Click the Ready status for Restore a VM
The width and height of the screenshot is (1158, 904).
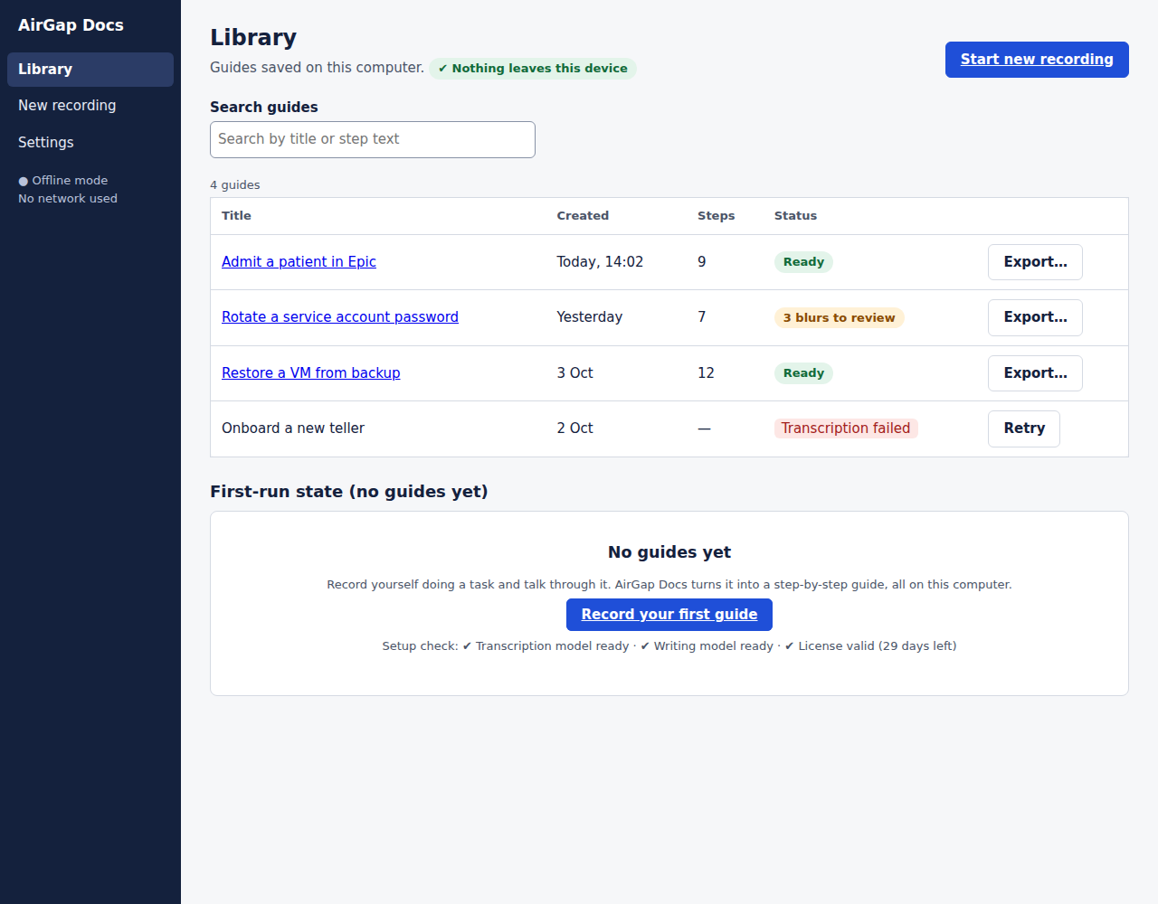point(803,373)
